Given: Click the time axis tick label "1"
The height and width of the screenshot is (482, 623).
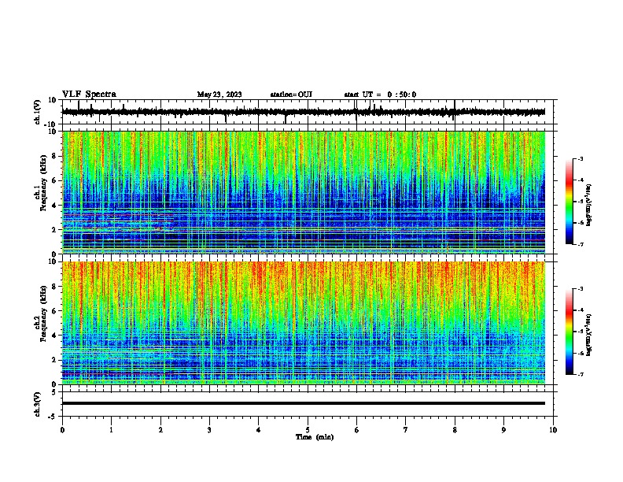Looking at the screenshot, I should coord(111,430).
